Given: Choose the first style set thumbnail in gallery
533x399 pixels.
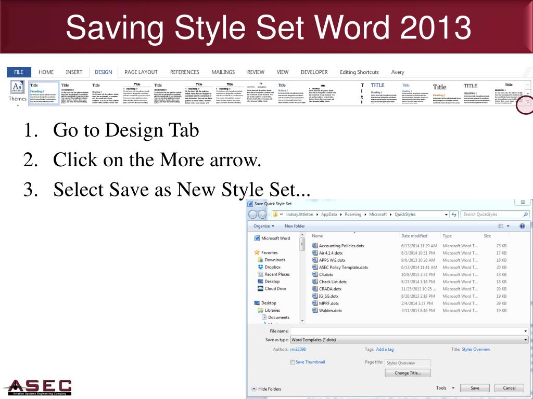Looking at the screenshot, I should pos(44,93).
